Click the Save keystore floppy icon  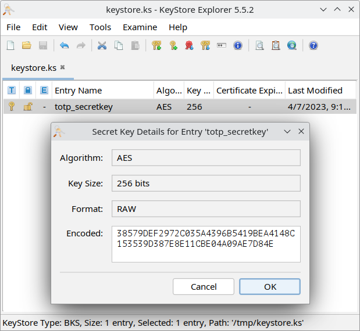click(x=43, y=45)
